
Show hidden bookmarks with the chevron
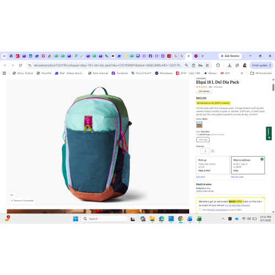pyautogui.click(x=242, y=73)
